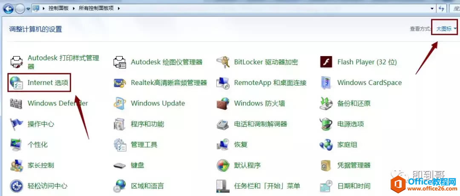
Task: Click the address bar refresh button
Action: tap(441, 8)
